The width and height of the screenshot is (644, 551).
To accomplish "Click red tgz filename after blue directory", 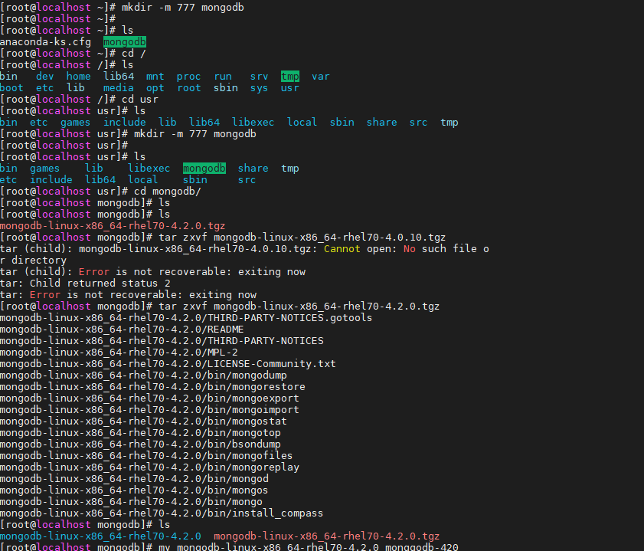I will pos(326,536).
